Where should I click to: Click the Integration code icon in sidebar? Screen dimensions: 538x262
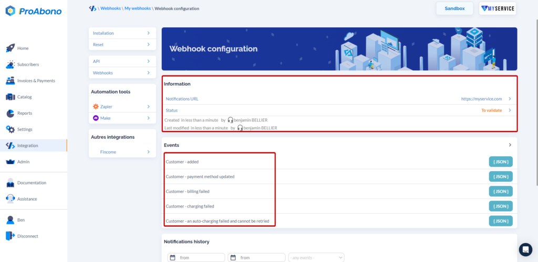[11, 145]
